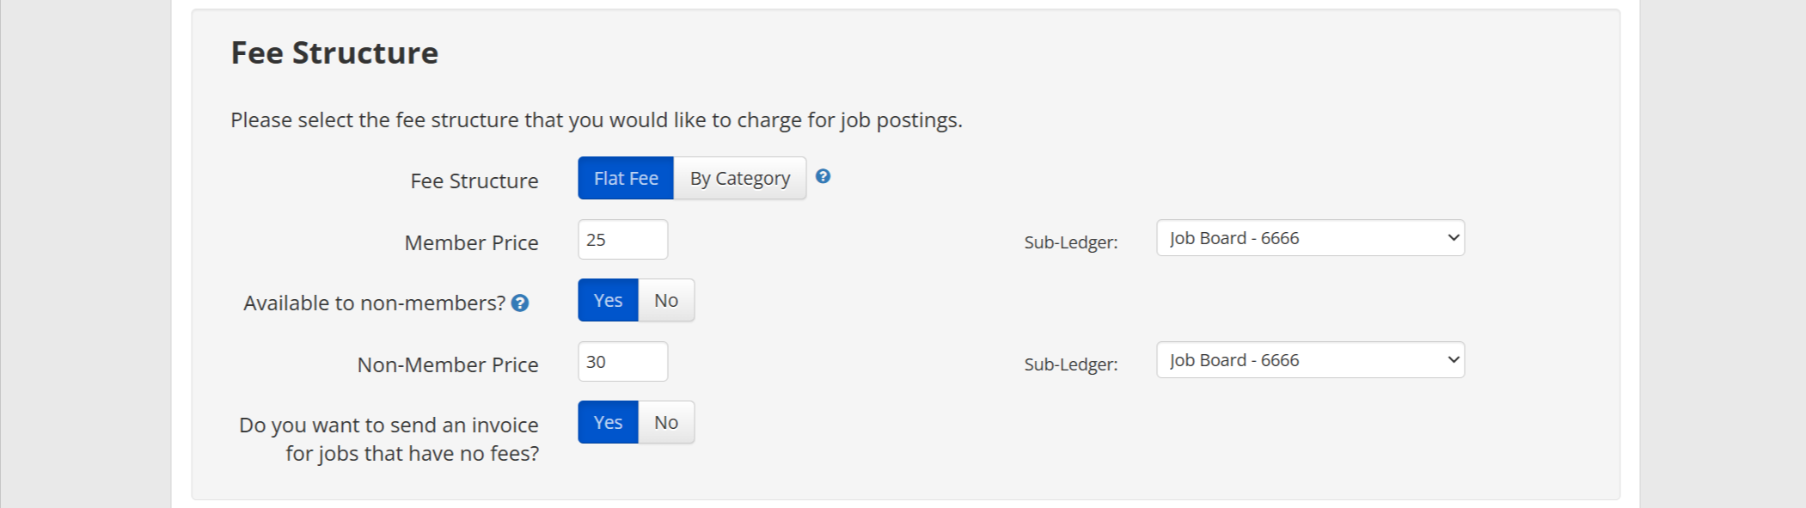
Task: Click the fee structure instruction sentence
Action: [596, 120]
